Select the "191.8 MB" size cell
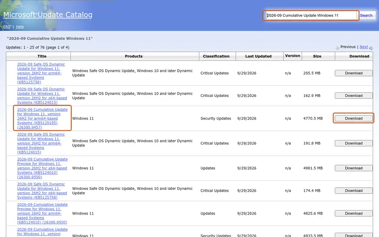Image resolution: width=379 pixels, height=237 pixels. (312, 143)
